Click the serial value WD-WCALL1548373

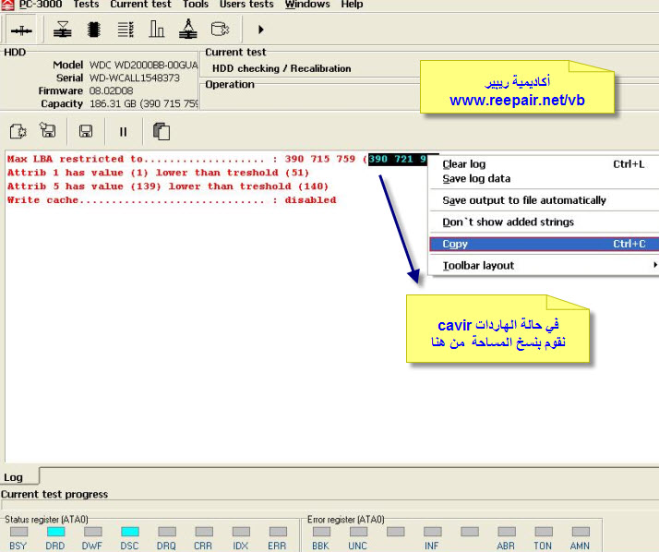(x=135, y=78)
